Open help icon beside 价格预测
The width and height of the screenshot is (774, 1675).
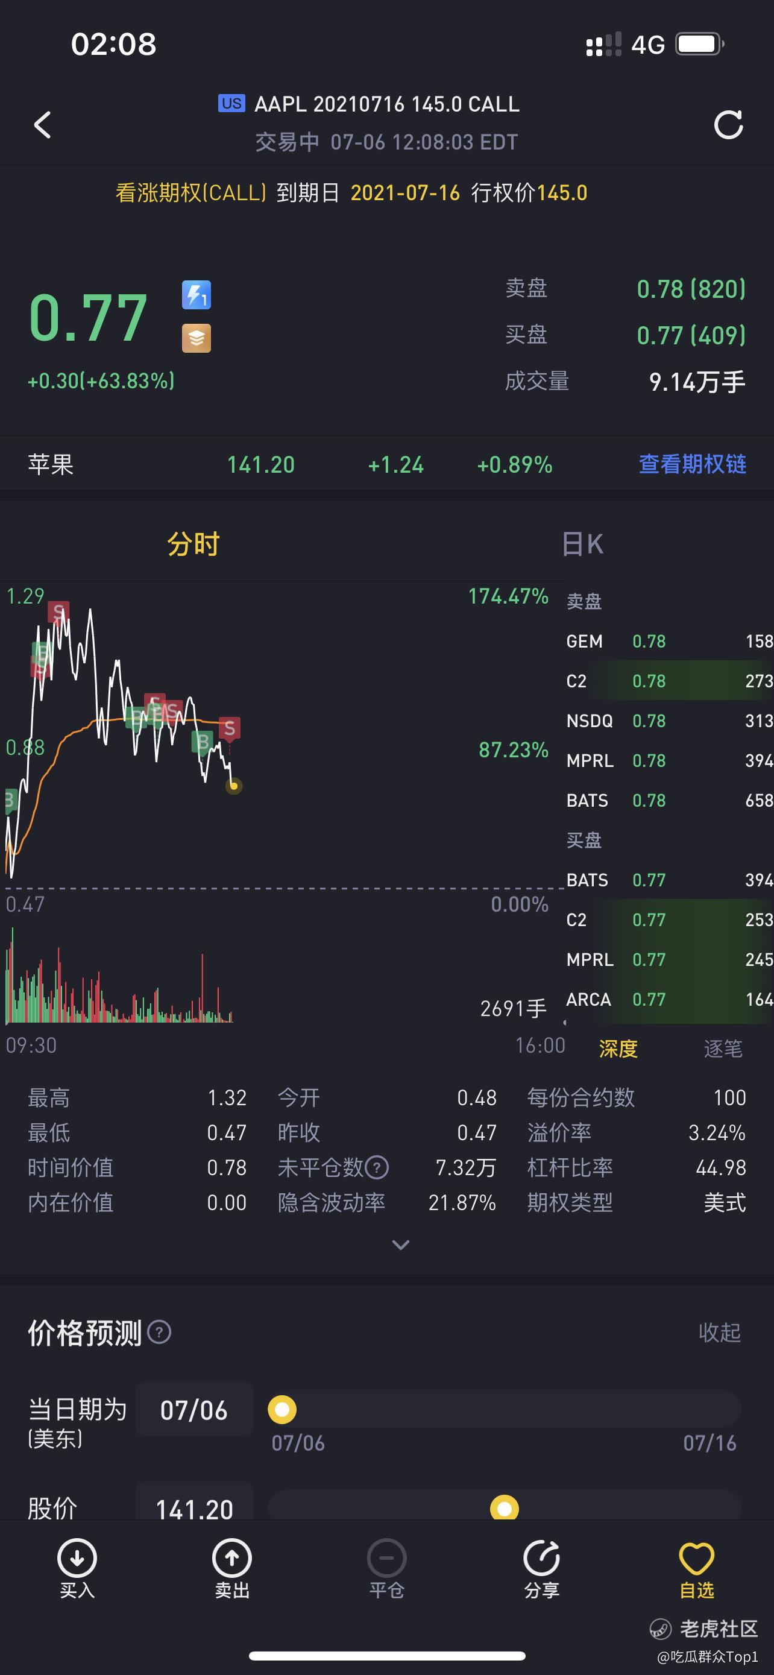[x=159, y=1333]
